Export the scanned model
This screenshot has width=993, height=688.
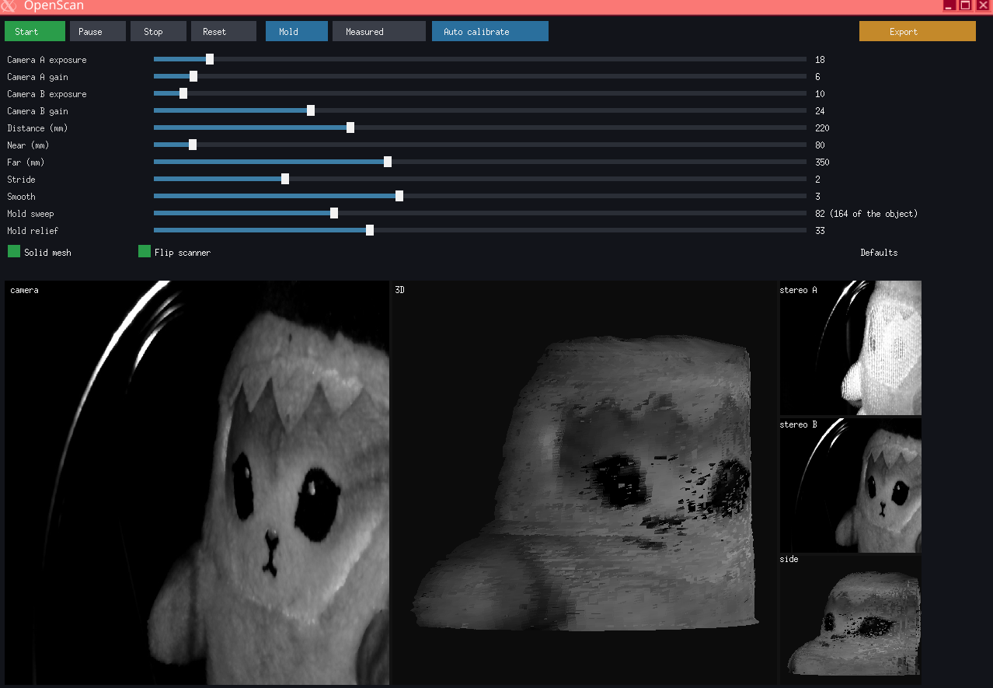click(x=918, y=31)
